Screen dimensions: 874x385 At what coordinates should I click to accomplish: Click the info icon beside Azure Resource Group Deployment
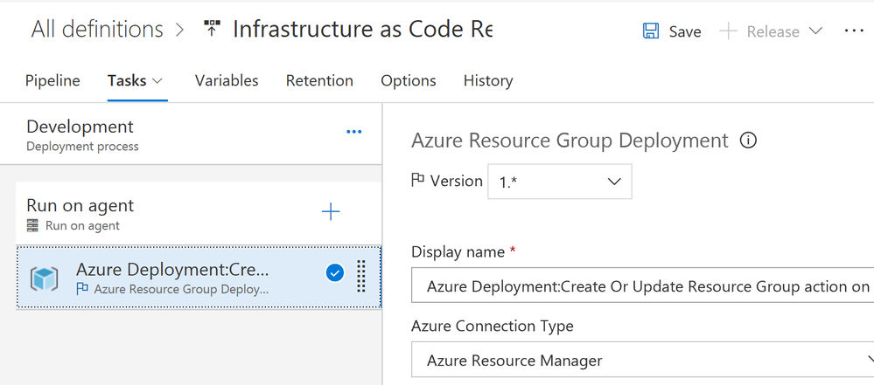coord(748,141)
